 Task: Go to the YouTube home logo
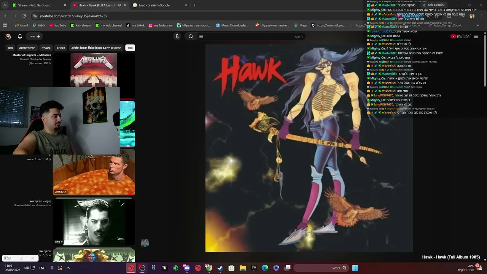click(460, 37)
